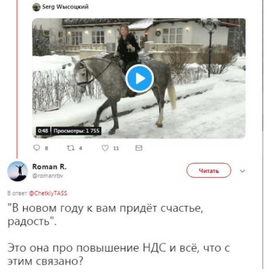Image resolution: width=269 pixels, height=275 pixels.
Task: Play the horse rider video
Action: click(x=140, y=78)
